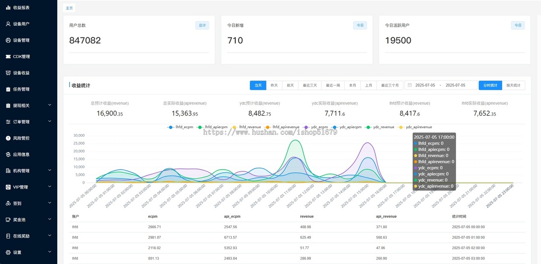Click the 收益统计 section title

pyautogui.click(x=81, y=85)
